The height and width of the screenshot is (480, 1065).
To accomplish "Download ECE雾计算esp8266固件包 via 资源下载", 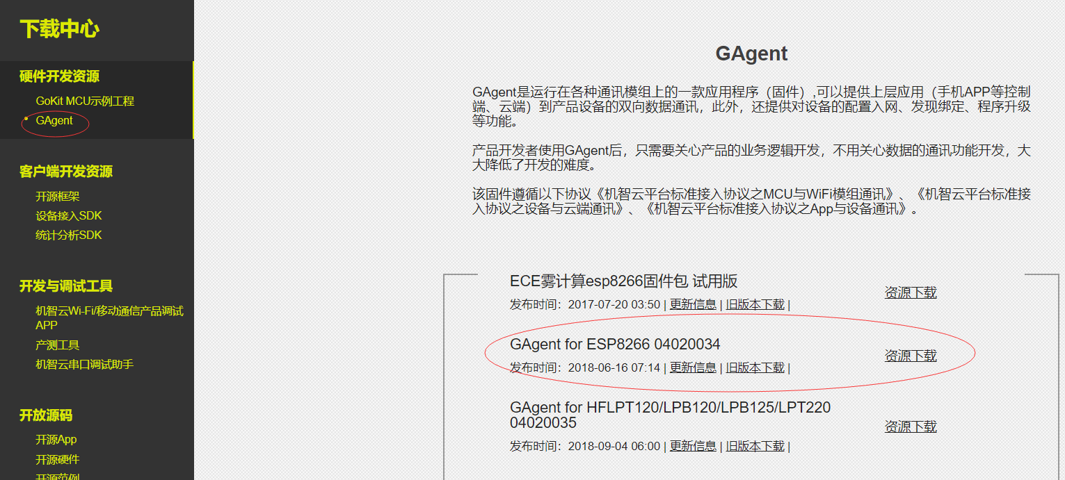I will tap(911, 292).
